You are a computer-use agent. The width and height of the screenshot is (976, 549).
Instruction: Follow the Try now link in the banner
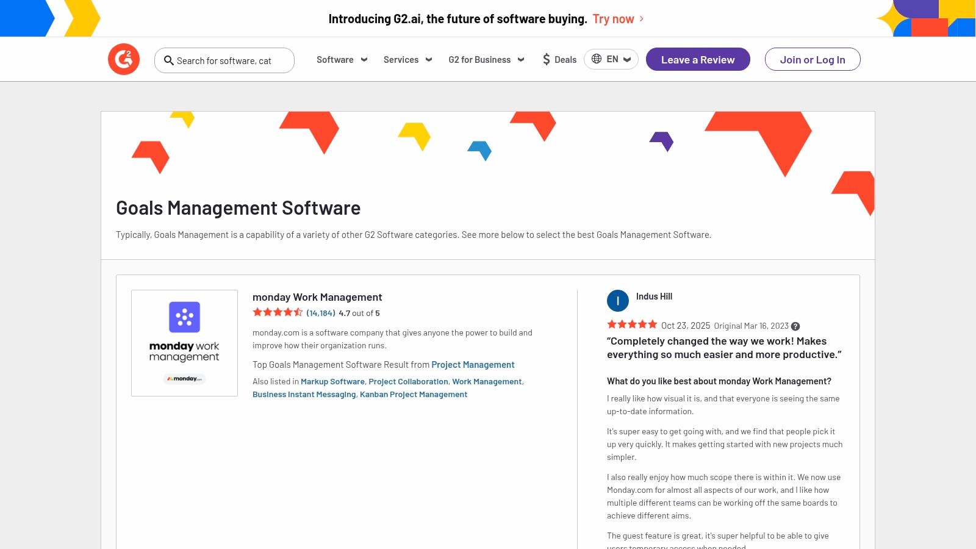pyautogui.click(x=614, y=19)
